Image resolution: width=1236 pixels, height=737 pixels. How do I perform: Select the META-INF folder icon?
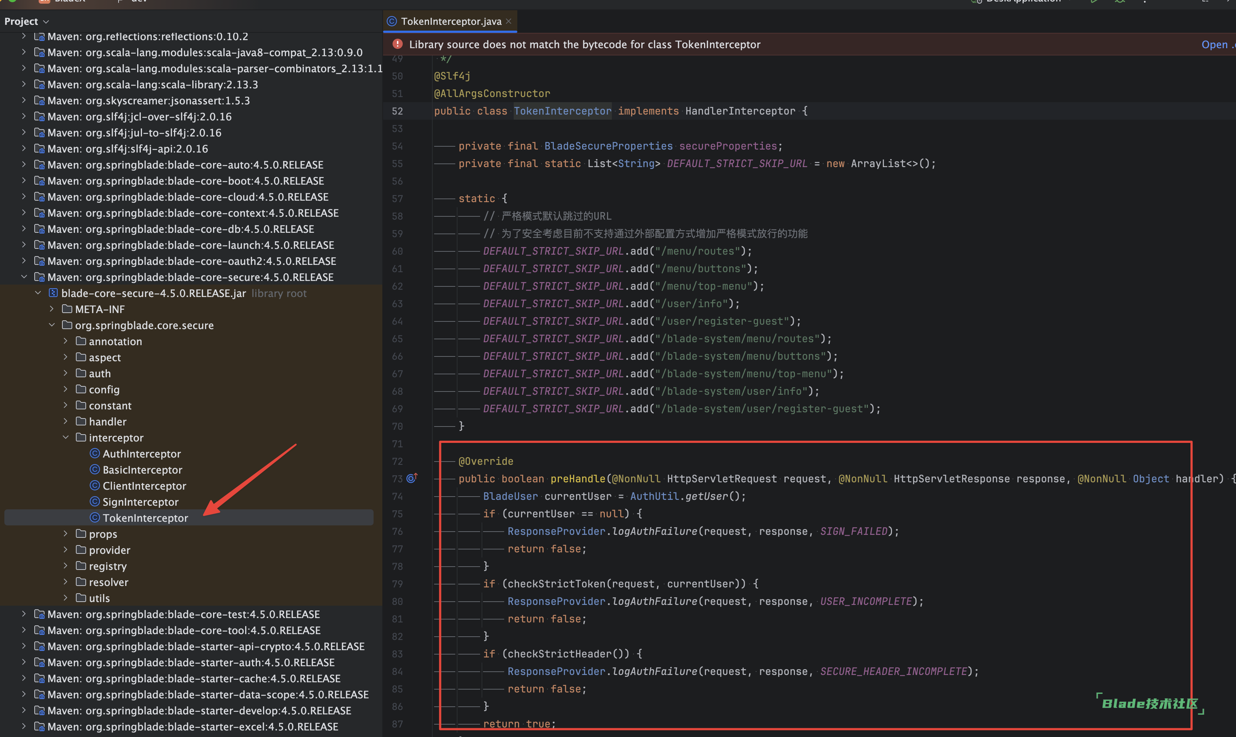(x=67, y=309)
